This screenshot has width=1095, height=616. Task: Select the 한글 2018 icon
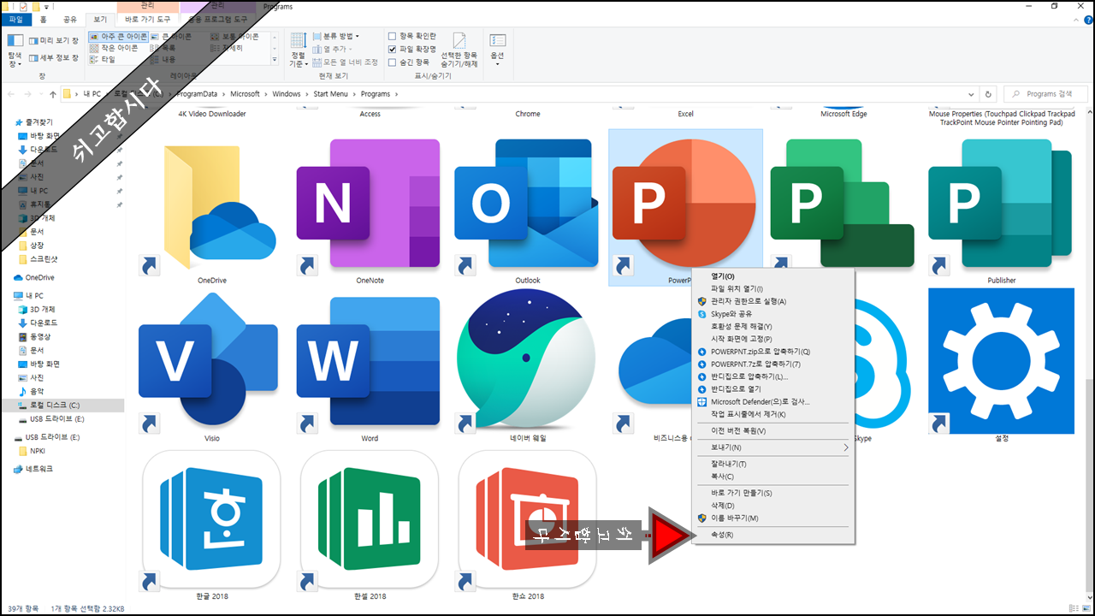click(211, 519)
